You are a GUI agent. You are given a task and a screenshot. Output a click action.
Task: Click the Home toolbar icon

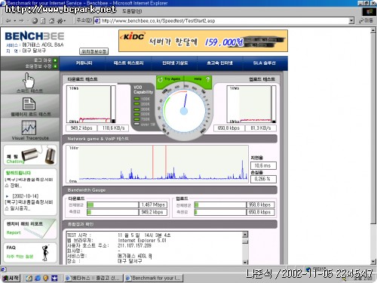click(x=51, y=20)
